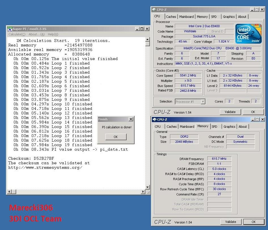Viewport: 268px width, 230px height.
Task: Select CPU tab in upper CPU-Z window
Action: (x=157, y=16)
